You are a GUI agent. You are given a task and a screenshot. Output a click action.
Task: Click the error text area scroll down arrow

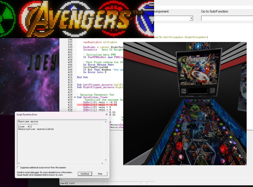click(x=106, y=160)
